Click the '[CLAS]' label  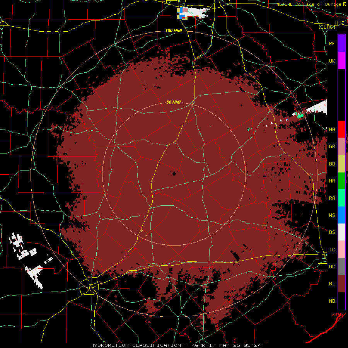[x=327, y=27]
